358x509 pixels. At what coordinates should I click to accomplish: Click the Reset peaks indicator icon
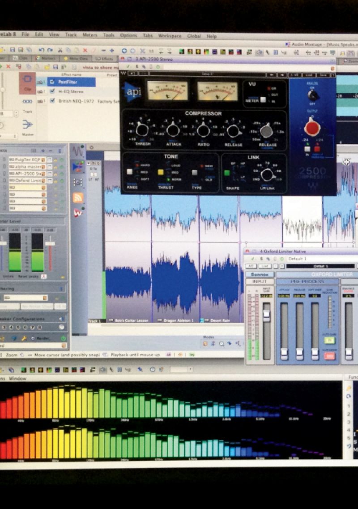[44, 276]
